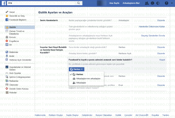Click the Genel gear icon
This screenshot has height=118, width=175.
(x=7, y=12)
